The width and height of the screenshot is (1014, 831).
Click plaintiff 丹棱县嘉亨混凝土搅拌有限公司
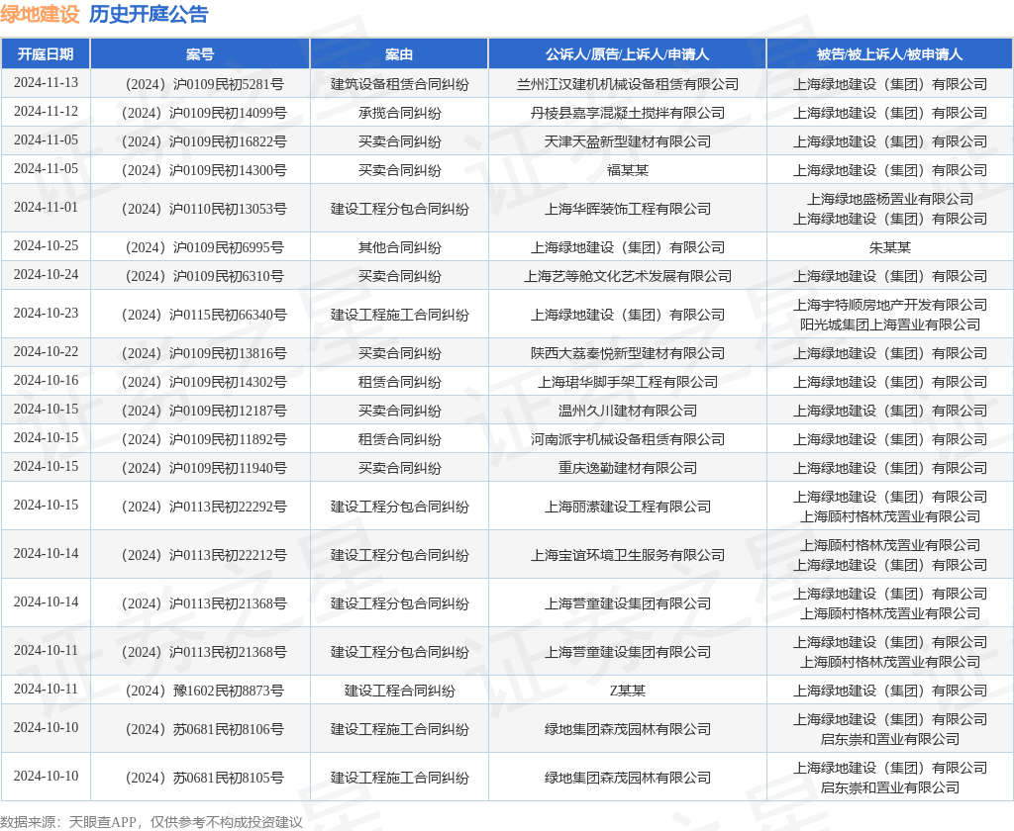(627, 113)
